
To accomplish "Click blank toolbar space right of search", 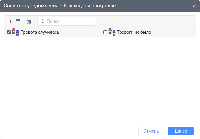I will pos(146,21).
